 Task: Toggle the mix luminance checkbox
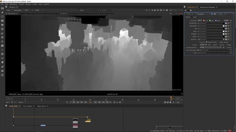click(198, 50)
